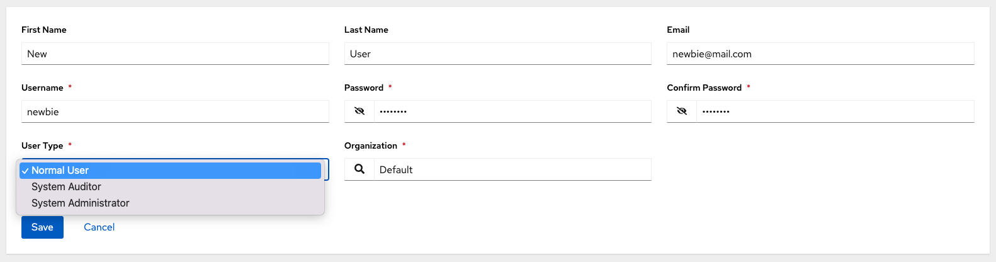The image size is (996, 262).
Task: Edit the Email input field
Action: tap(820, 54)
